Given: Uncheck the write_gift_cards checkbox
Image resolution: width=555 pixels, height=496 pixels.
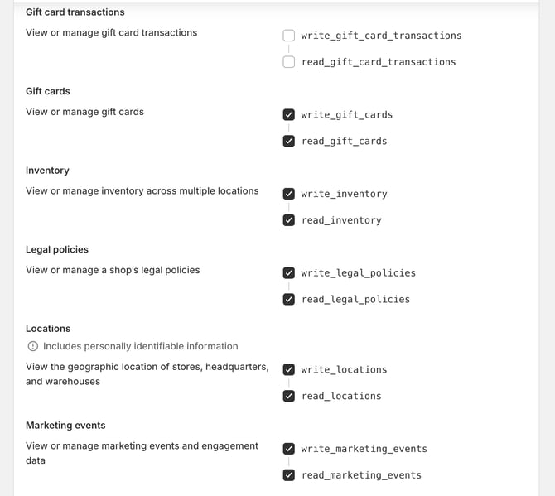Looking at the screenshot, I should click(288, 115).
